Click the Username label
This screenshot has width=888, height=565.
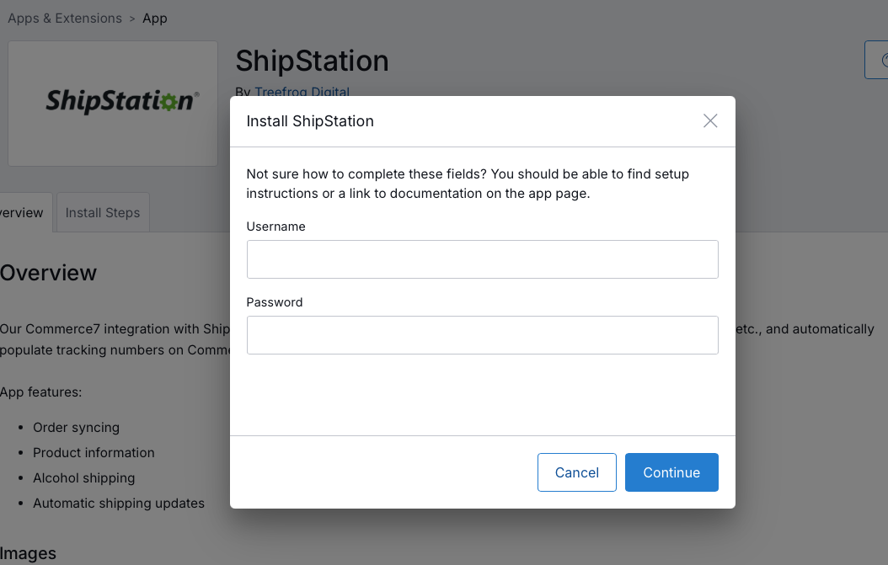(275, 227)
